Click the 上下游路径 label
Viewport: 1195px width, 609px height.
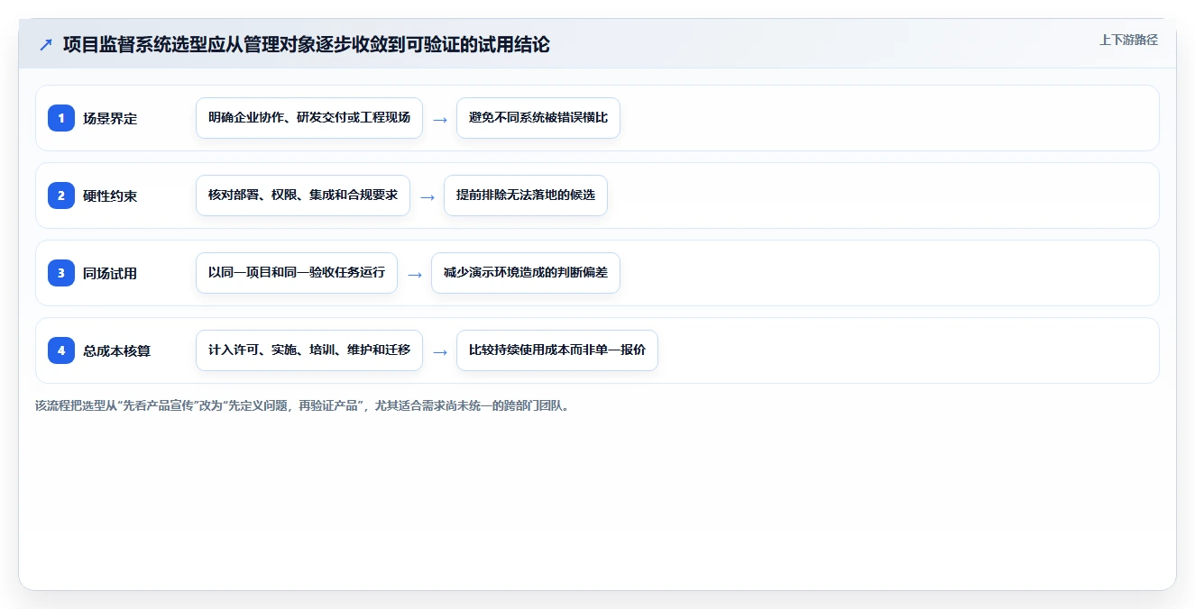(1128, 40)
